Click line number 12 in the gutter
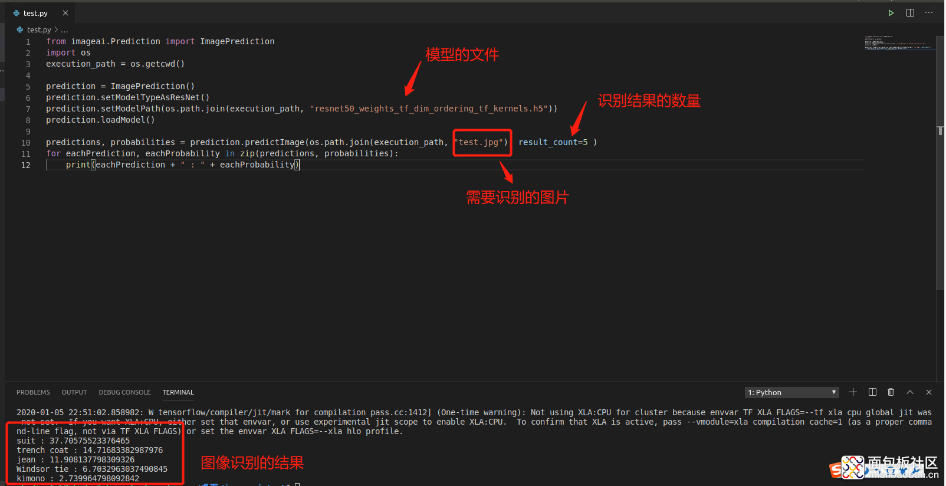 (x=26, y=165)
